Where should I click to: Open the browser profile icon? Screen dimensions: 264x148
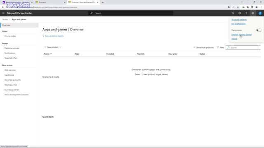(257, 7)
